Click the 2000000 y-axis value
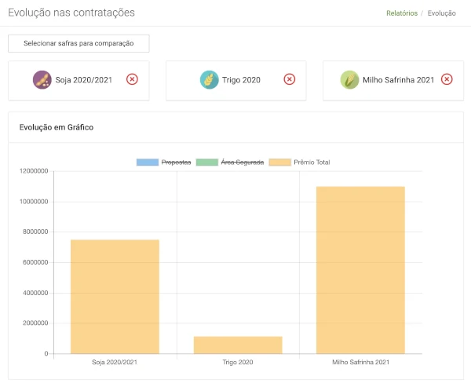 [x=35, y=323]
